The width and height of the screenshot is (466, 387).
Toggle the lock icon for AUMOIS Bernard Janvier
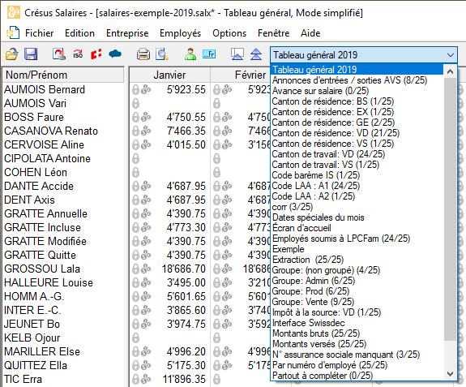[x=136, y=89]
